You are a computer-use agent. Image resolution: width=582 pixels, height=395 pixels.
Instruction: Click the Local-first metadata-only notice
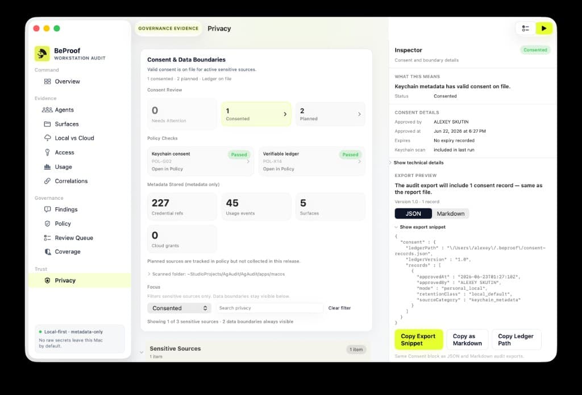coord(80,339)
